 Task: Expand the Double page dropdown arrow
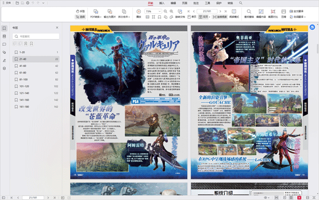(209, 17)
